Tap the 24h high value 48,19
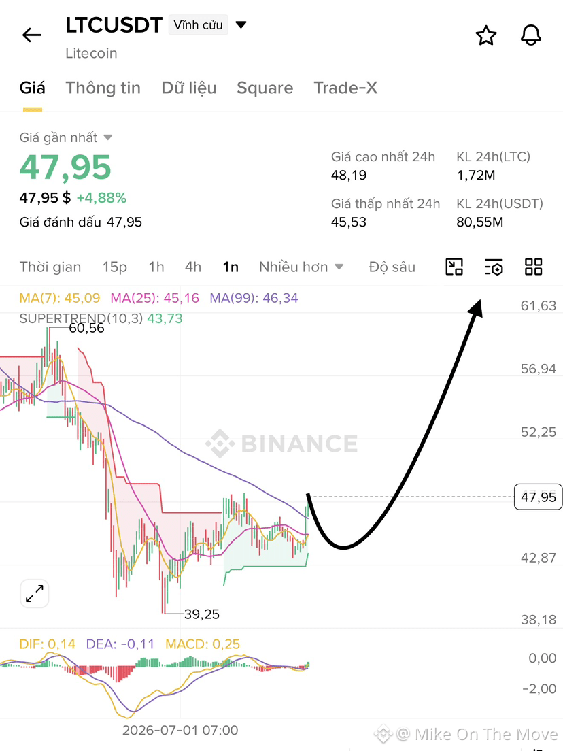The height and width of the screenshot is (751, 563). tap(349, 176)
